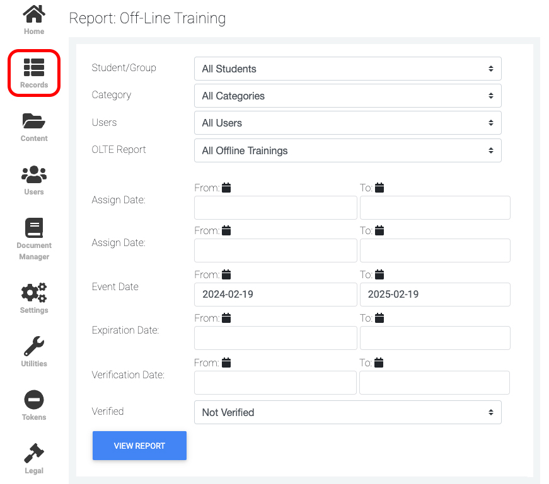
Task: Open the Student/Group dropdown
Action: coord(348,69)
